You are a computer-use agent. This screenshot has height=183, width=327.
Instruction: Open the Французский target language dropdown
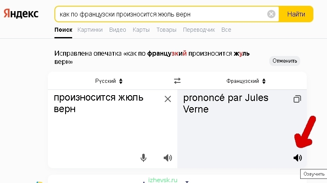coord(246,81)
